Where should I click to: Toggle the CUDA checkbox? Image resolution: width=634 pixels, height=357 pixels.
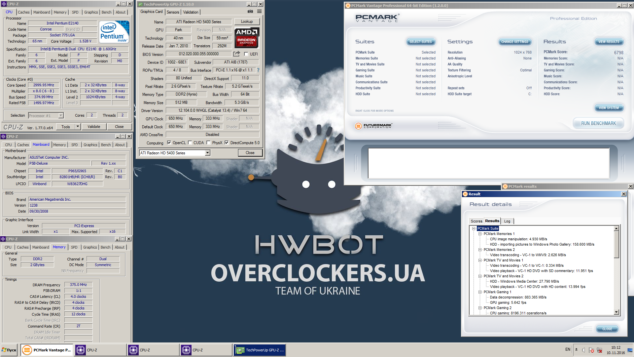click(x=190, y=143)
